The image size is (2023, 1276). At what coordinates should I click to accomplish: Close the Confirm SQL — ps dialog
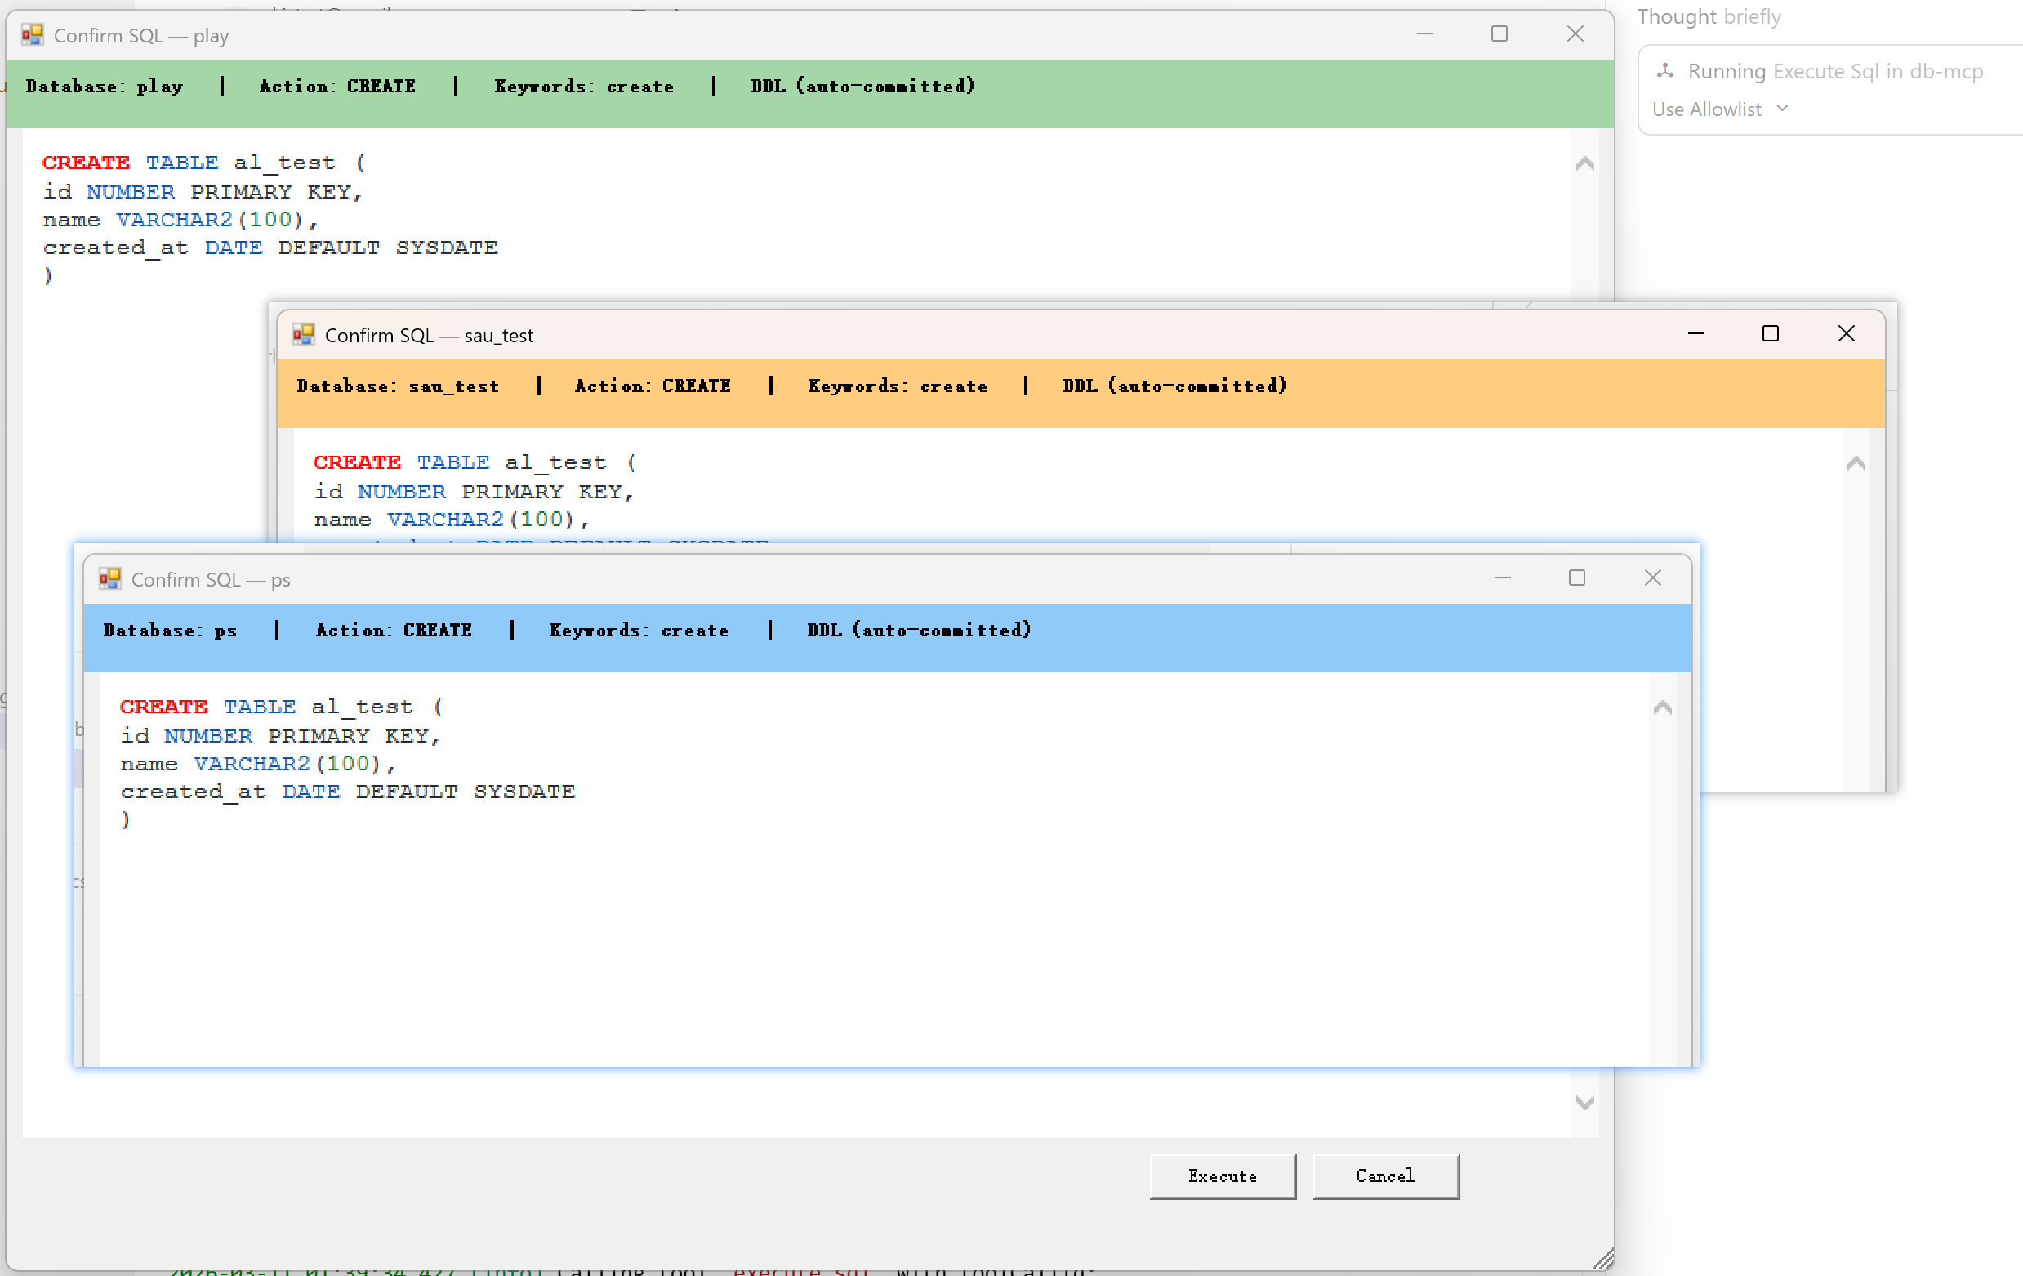pyautogui.click(x=1652, y=578)
